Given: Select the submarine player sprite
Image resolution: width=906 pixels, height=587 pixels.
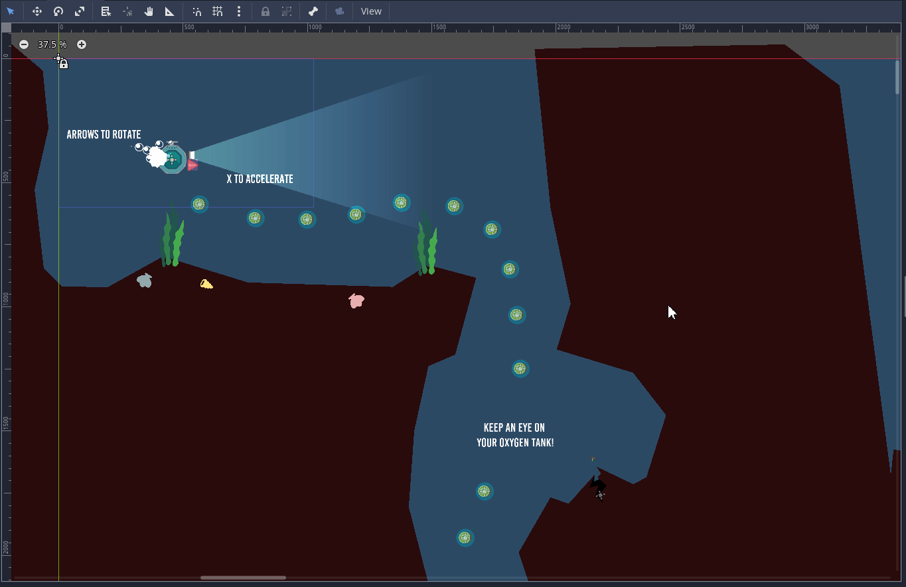Looking at the screenshot, I should 173,160.
